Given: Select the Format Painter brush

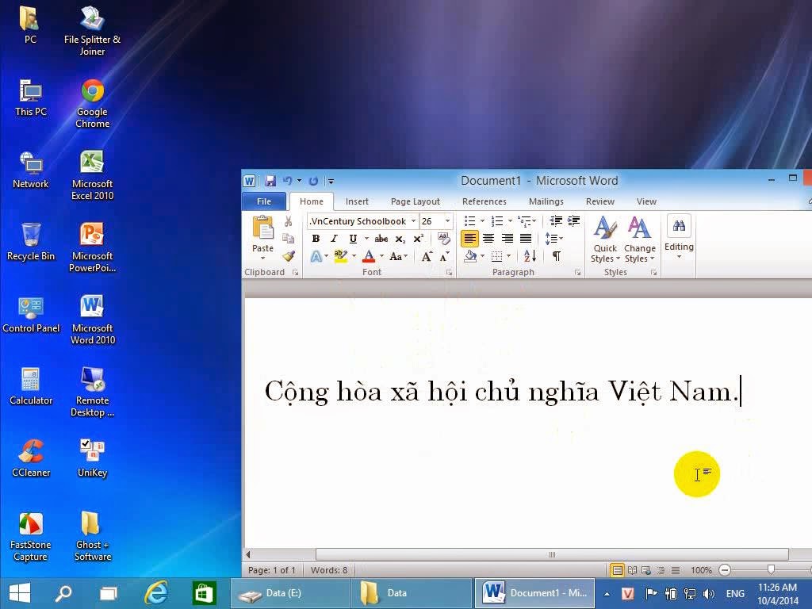Looking at the screenshot, I should 289,256.
